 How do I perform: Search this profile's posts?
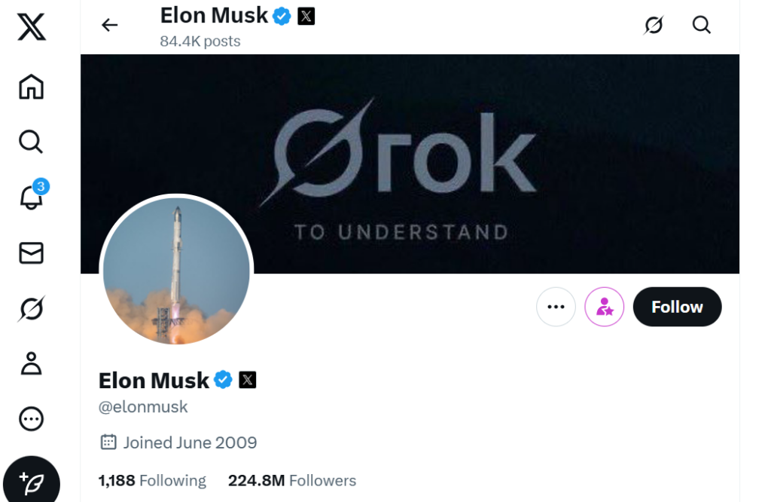click(701, 25)
